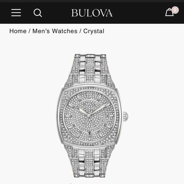Click the watch crown on right side

click(x=125, y=116)
